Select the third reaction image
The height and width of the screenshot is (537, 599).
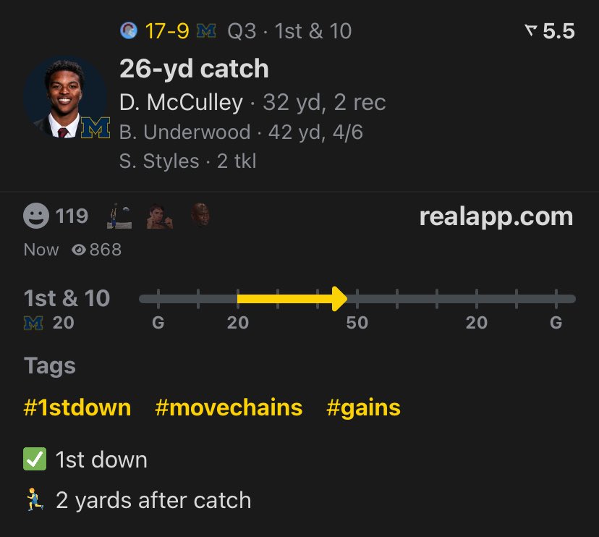(x=200, y=216)
